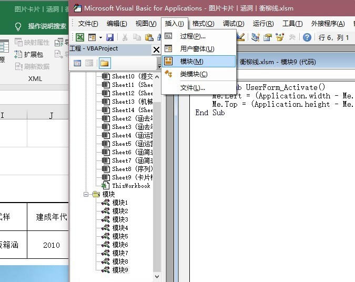The height and width of the screenshot is (282, 355).
Task: Click the End Sub line in code
Action: pyautogui.click(x=210, y=113)
